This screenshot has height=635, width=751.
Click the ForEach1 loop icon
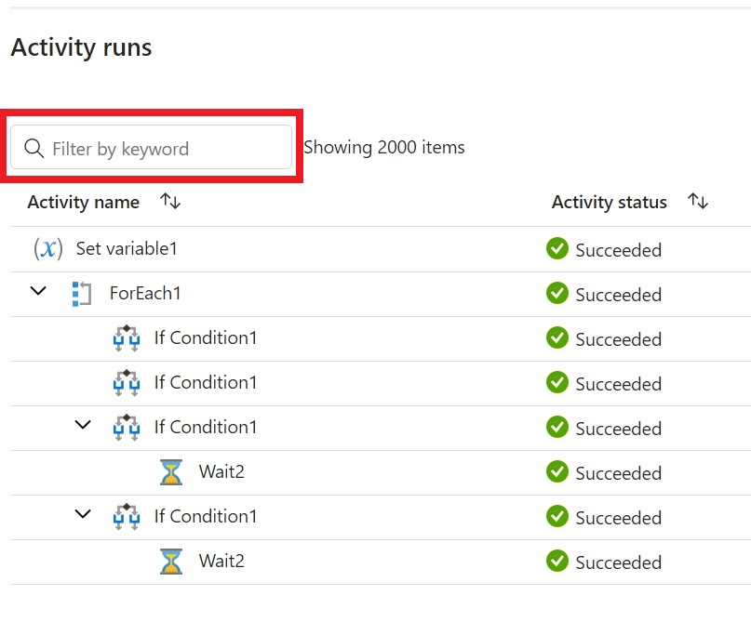tap(81, 294)
